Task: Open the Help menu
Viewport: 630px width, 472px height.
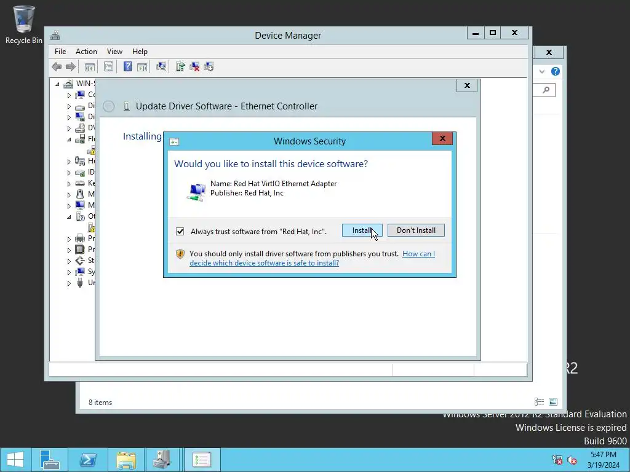Action: (x=140, y=52)
